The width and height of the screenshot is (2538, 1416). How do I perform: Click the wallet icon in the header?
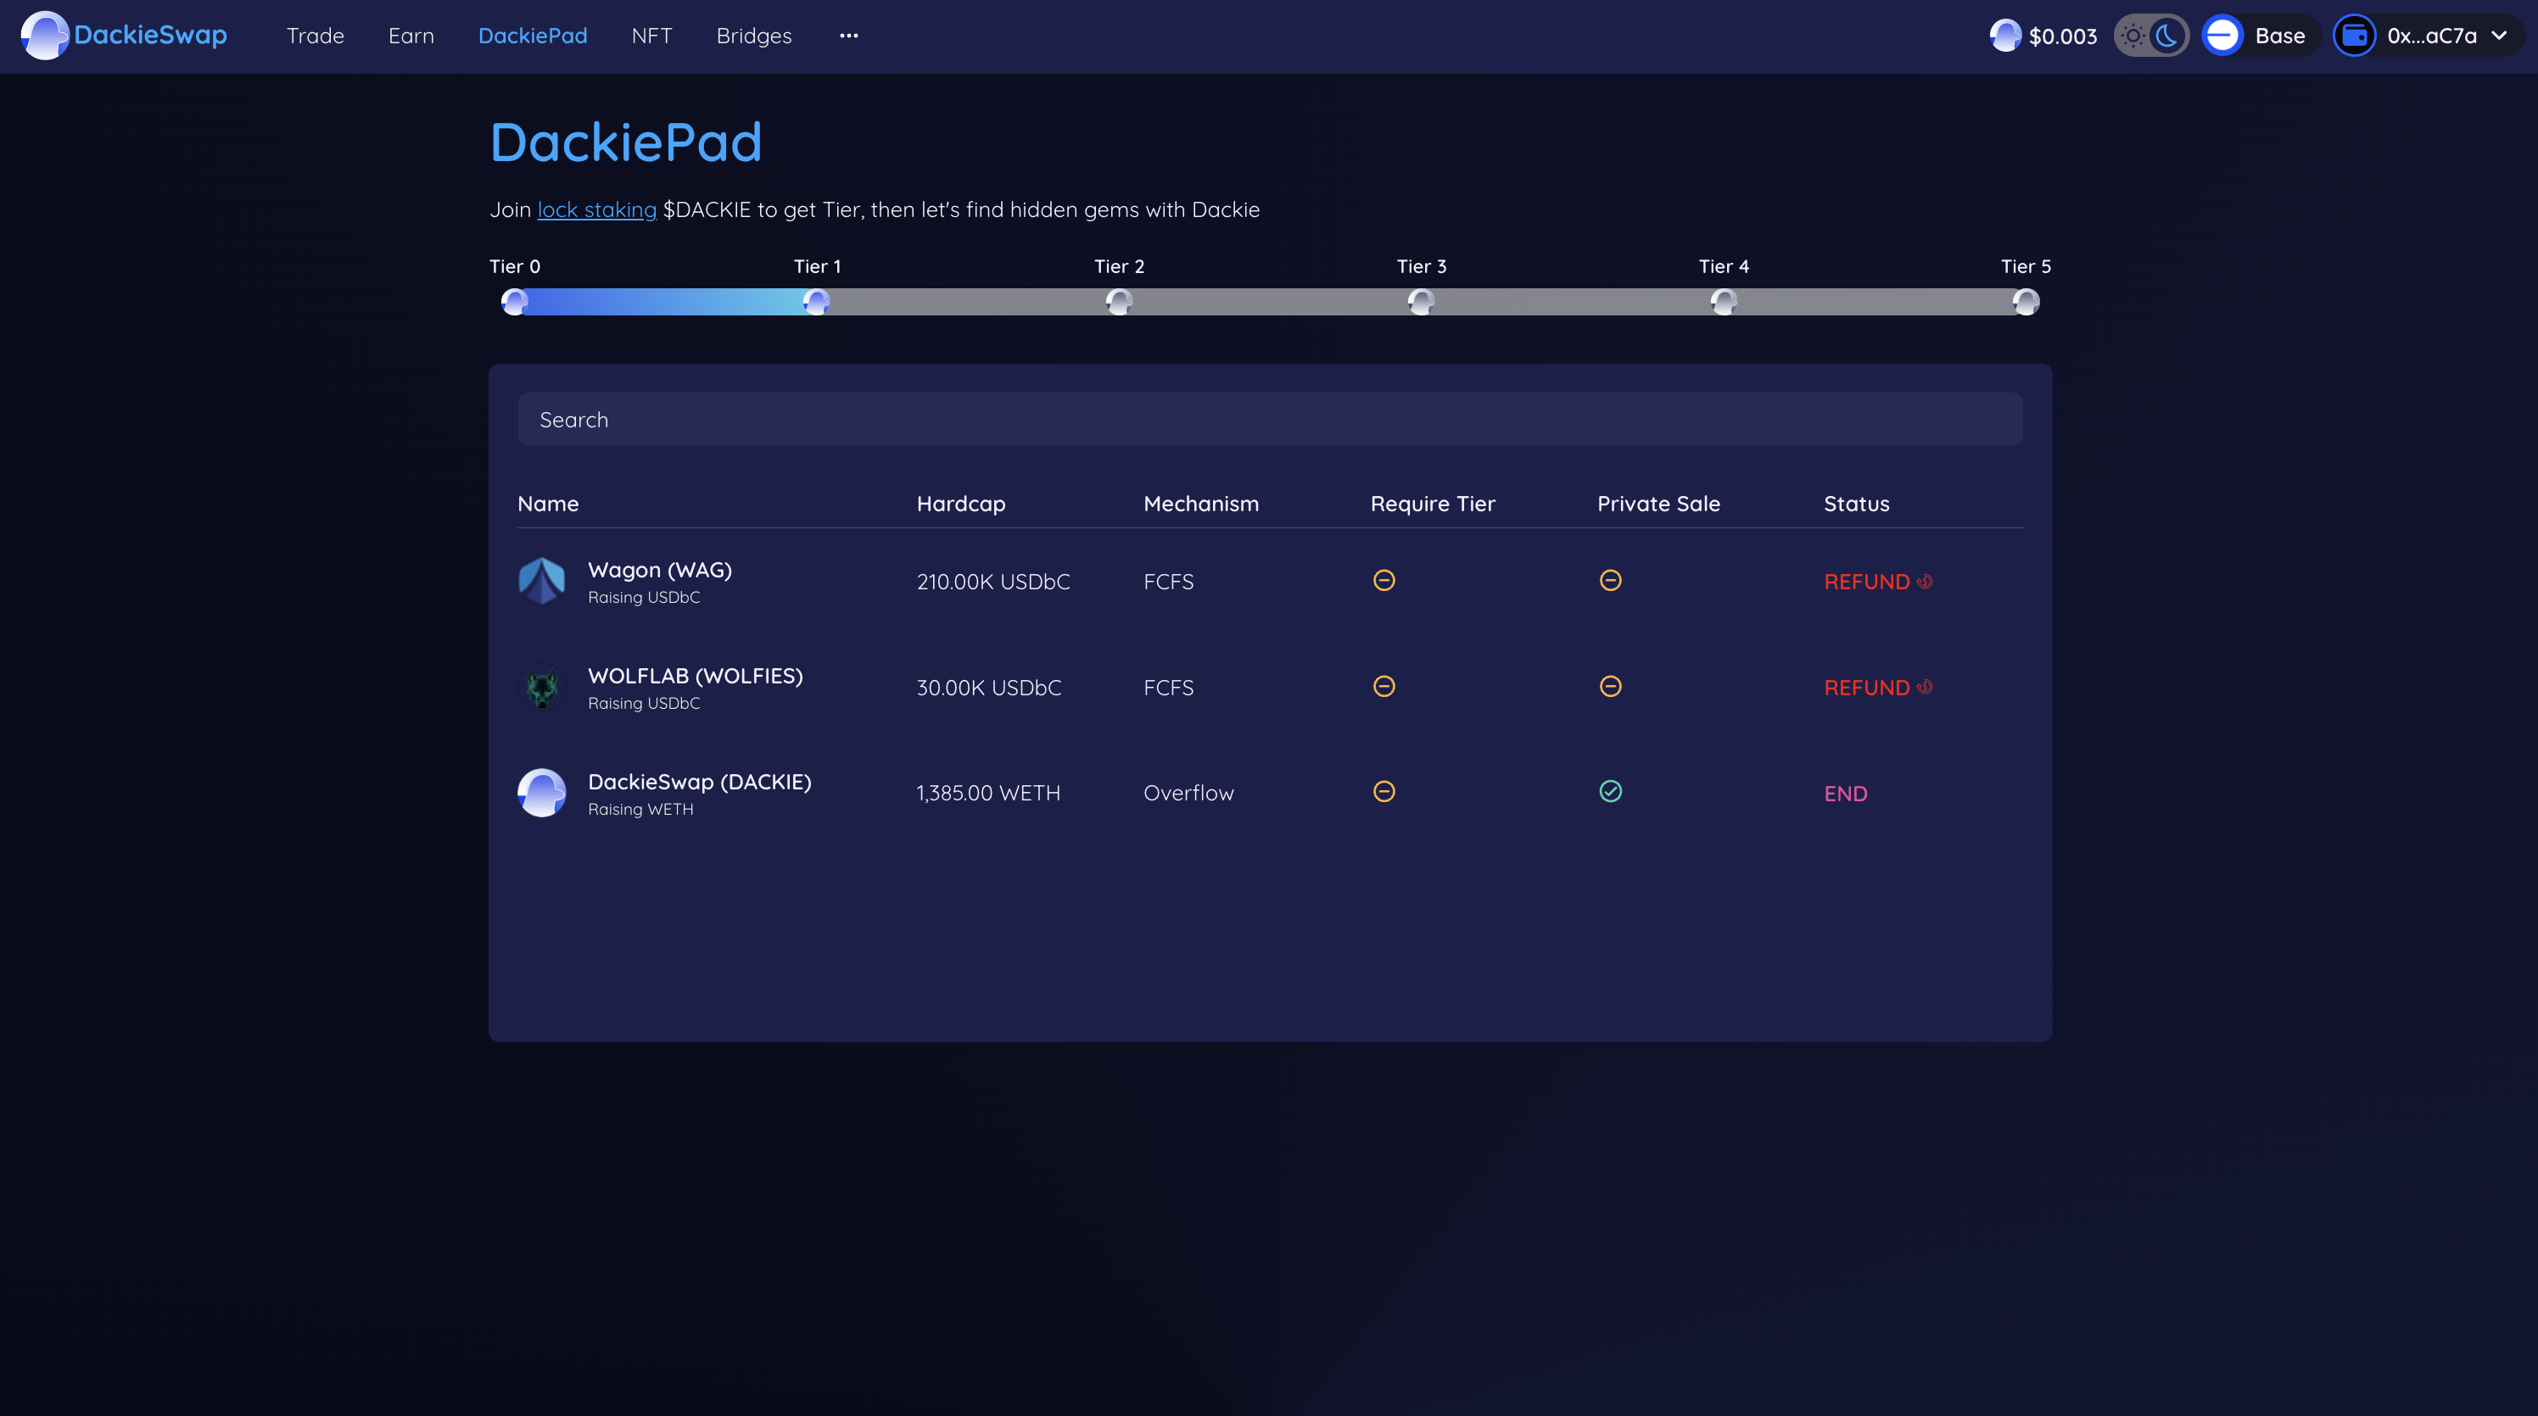tap(2354, 36)
